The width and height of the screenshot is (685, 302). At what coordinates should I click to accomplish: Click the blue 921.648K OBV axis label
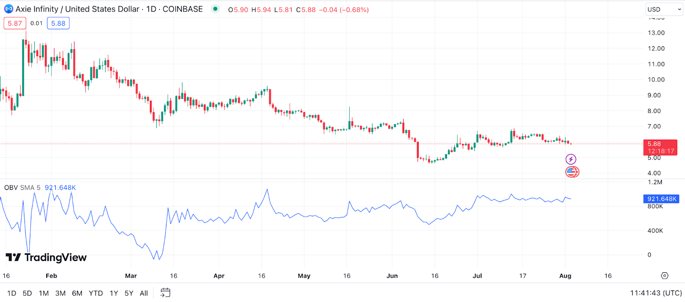661,199
